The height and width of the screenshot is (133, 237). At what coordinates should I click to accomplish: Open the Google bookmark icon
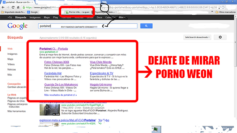(x=32, y=12)
